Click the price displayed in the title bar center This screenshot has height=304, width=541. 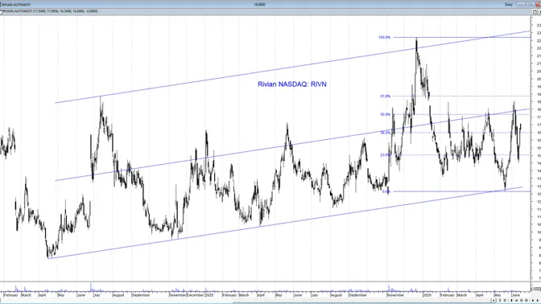click(259, 5)
